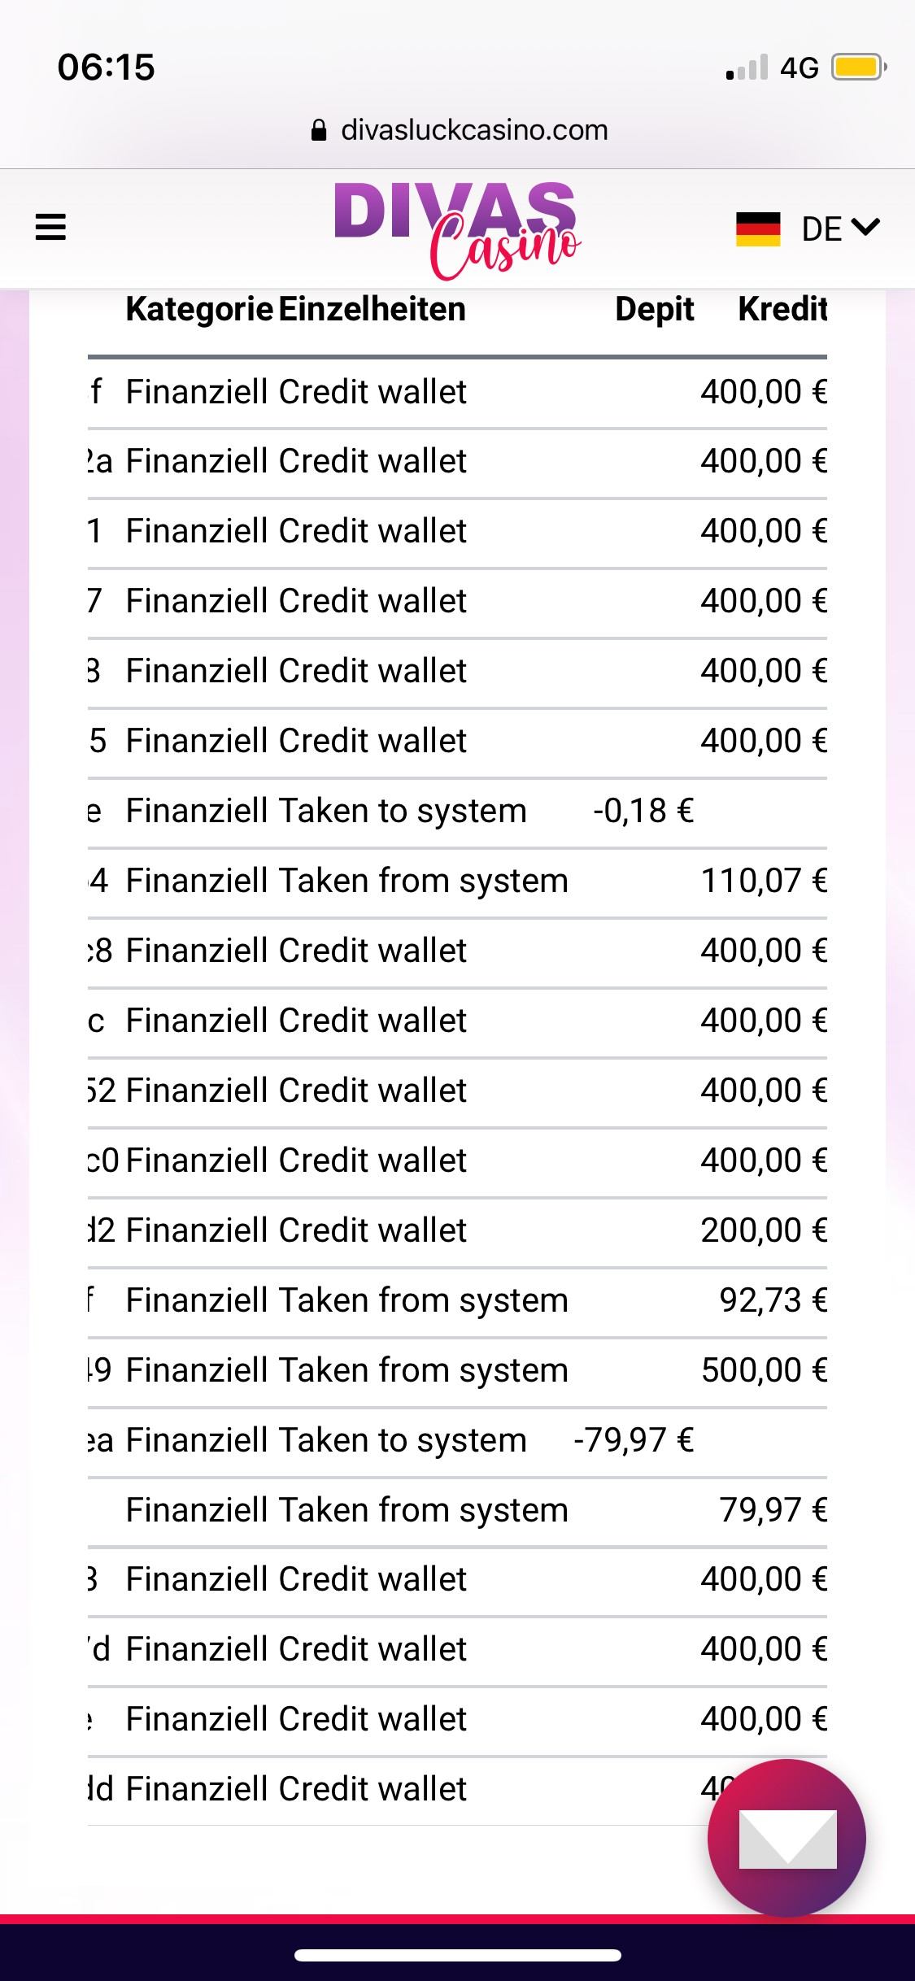Tap the 4G signal indicator

(x=799, y=67)
